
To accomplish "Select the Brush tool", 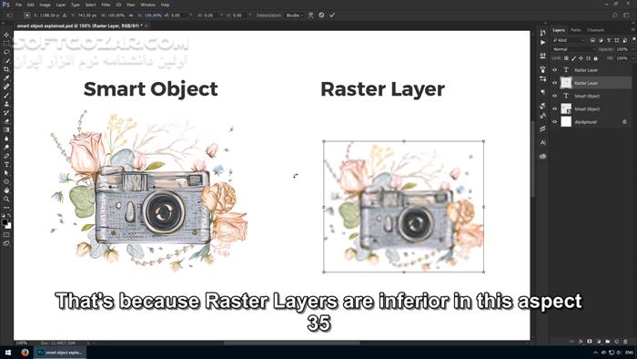I will tap(6, 96).
